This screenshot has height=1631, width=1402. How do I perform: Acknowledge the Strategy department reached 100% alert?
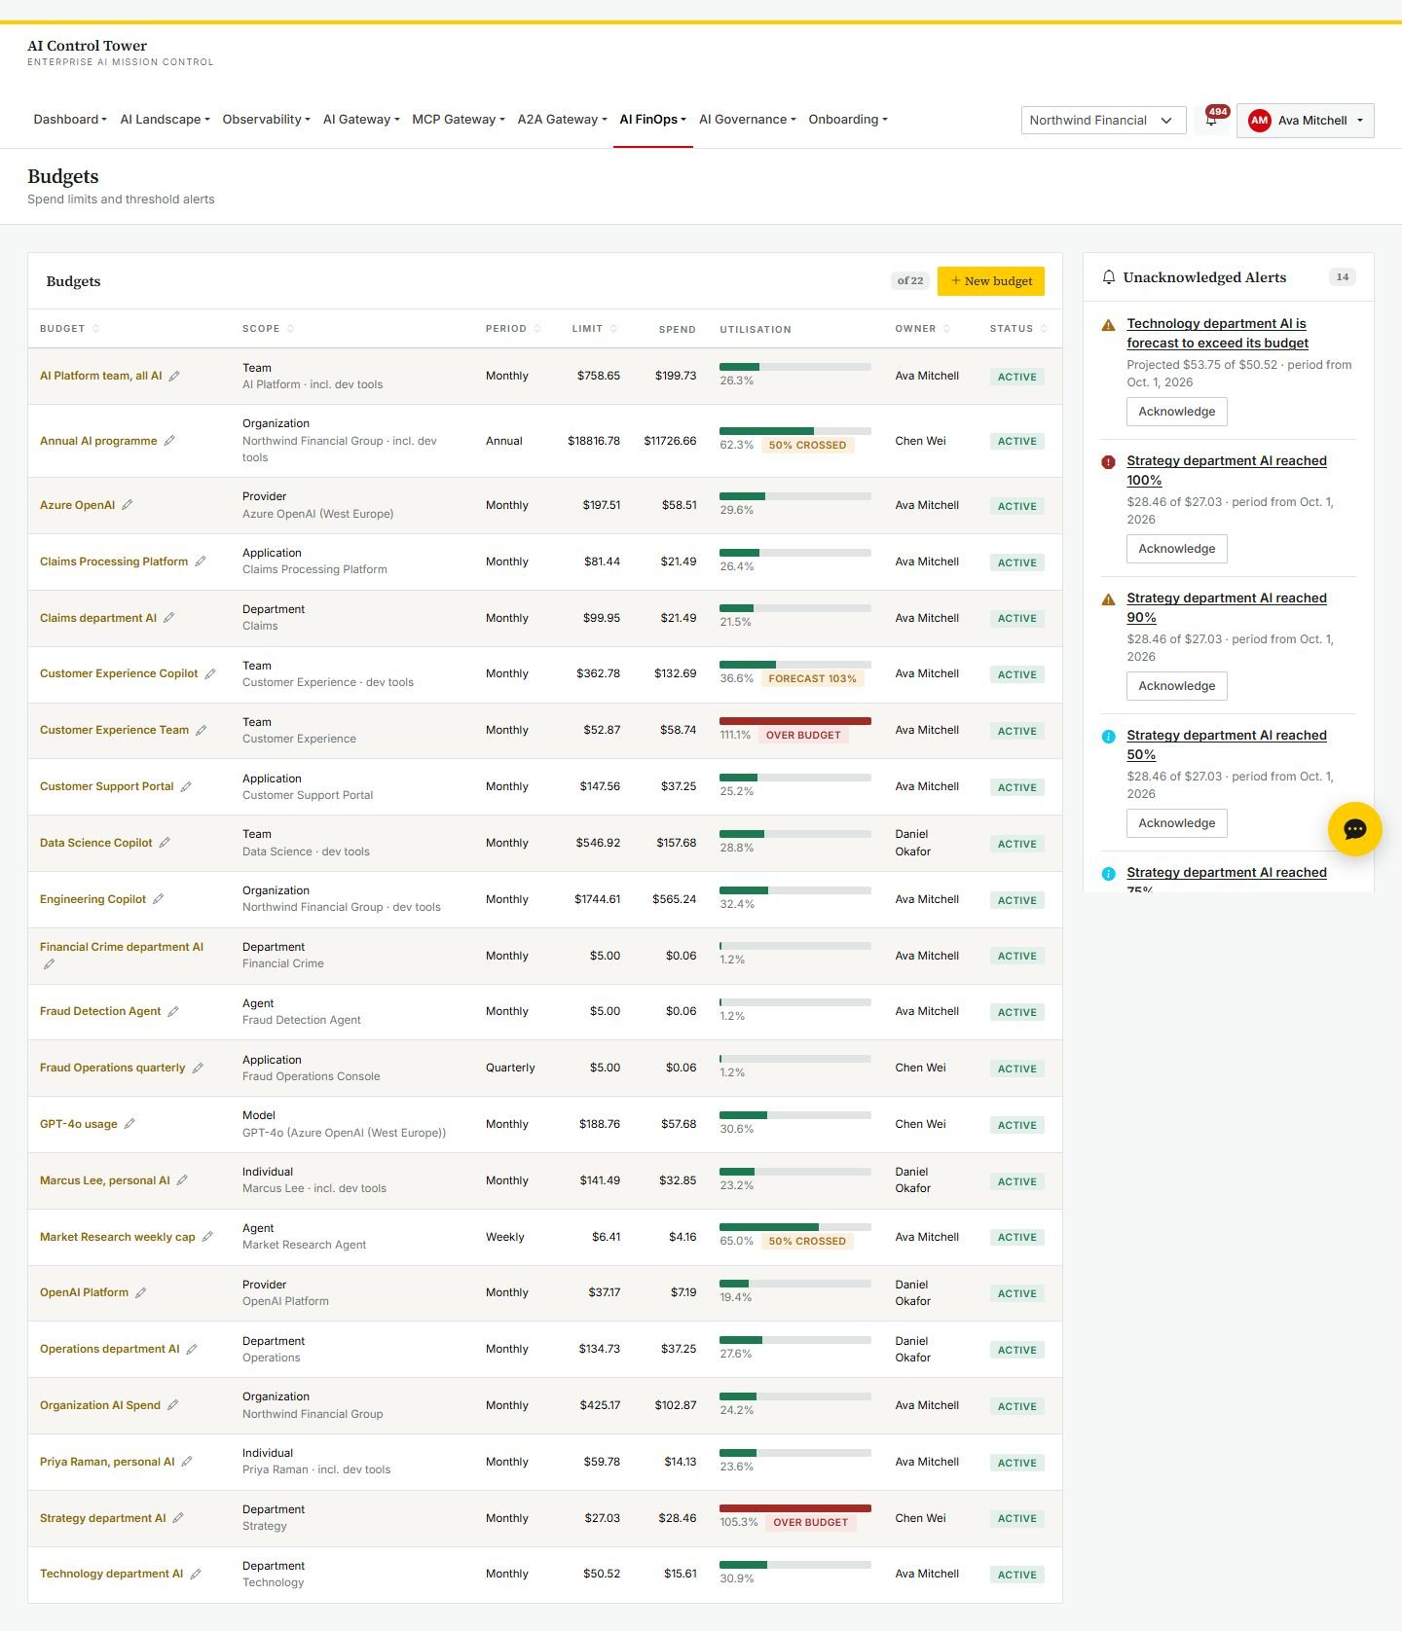pyautogui.click(x=1177, y=549)
